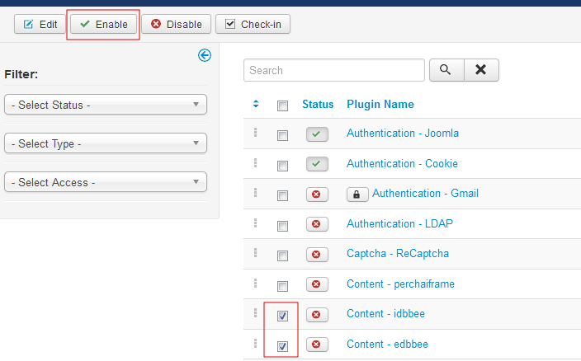Expand the Select Type dropdown
The image size is (581, 361).
coord(106,143)
